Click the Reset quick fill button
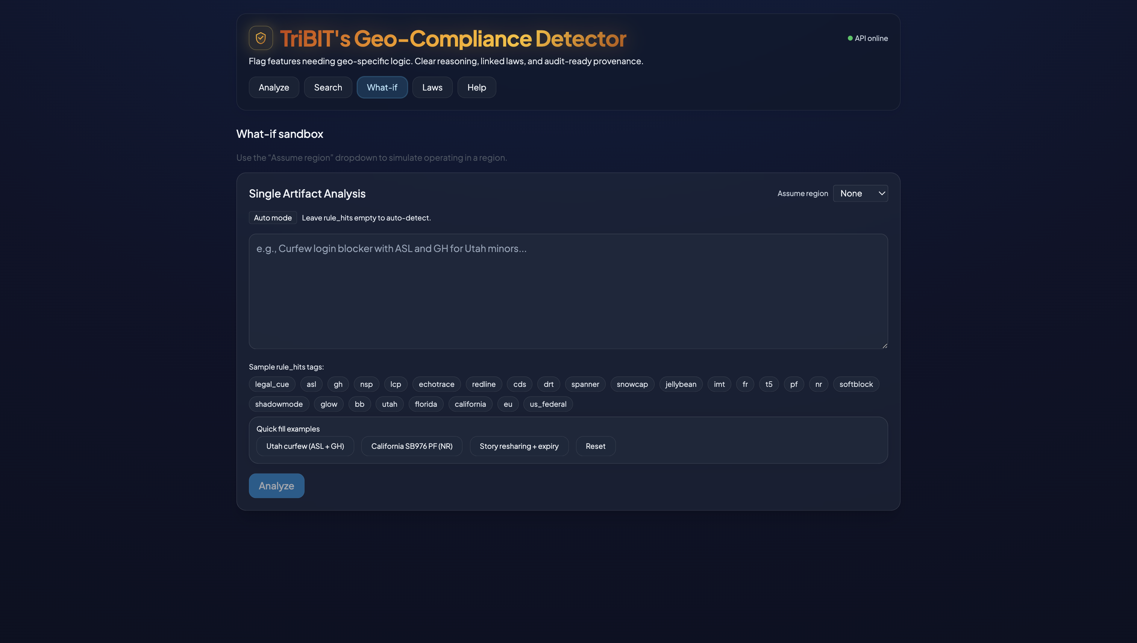Screen dimensions: 1137x643 tap(595, 446)
